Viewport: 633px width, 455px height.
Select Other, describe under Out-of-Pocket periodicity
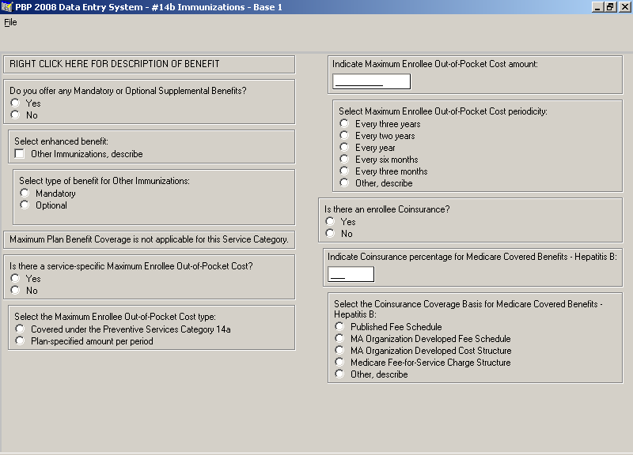(344, 183)
